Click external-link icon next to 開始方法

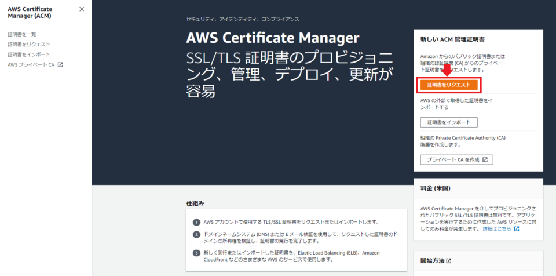(449, 261)
